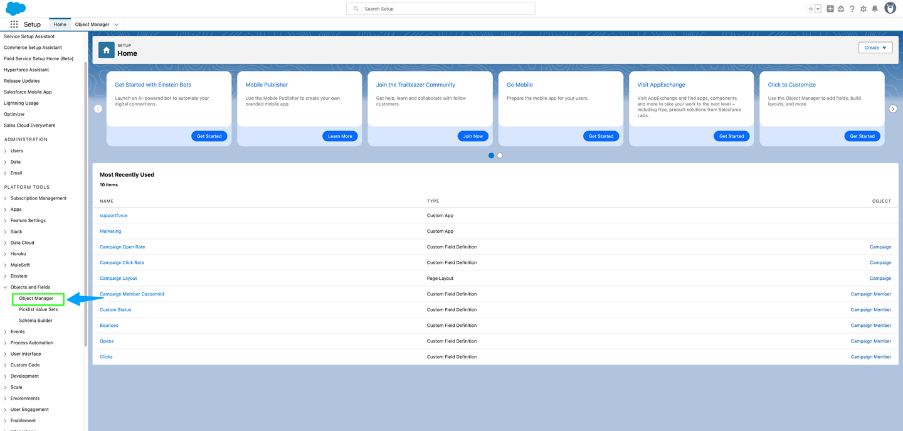Open the user profile avatar
The image size is (903, 431).
tap(890, 8)
